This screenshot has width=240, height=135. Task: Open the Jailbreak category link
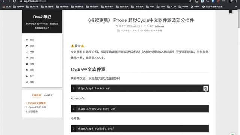159,26
